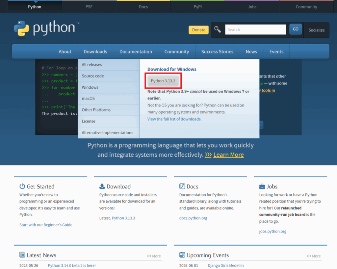Select All releases from Downloads menu

coord(109,65)
